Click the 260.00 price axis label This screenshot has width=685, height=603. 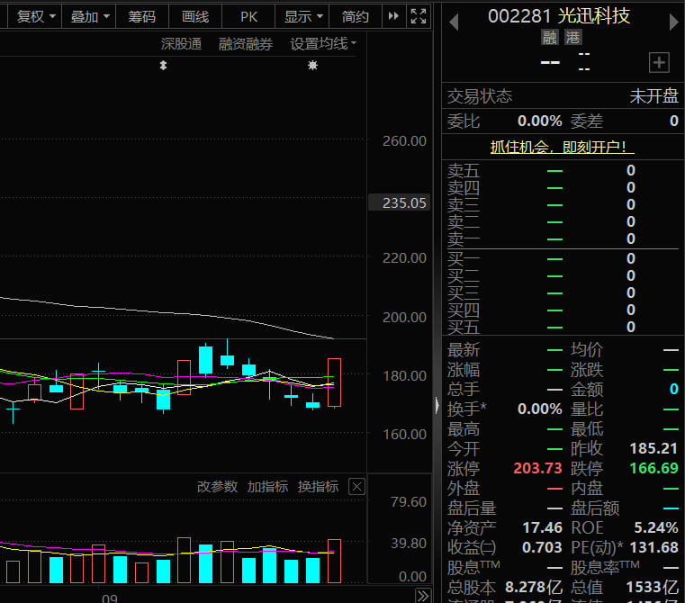click(x=404, y=140)
